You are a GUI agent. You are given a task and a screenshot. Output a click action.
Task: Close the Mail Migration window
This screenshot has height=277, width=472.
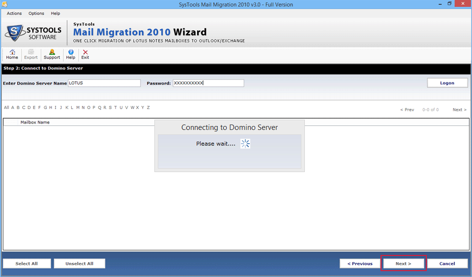tap(463, 3)
